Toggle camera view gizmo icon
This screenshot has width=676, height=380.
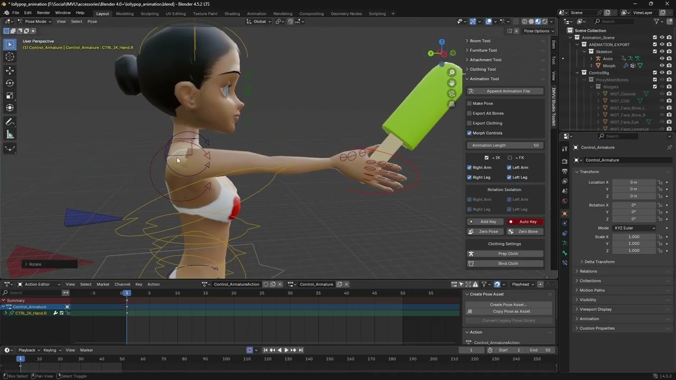click(x=452, y=93)
